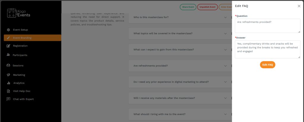Expand the 'Are refreshments provided?' FAQ chevron

(x=225, y=66)
